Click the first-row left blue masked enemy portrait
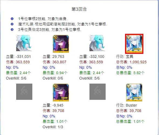159x135 pixels. [x=24, y=43]
